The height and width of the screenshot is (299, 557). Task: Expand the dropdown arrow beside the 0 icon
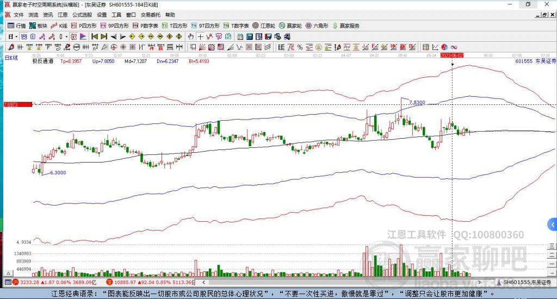pos(66,36)
